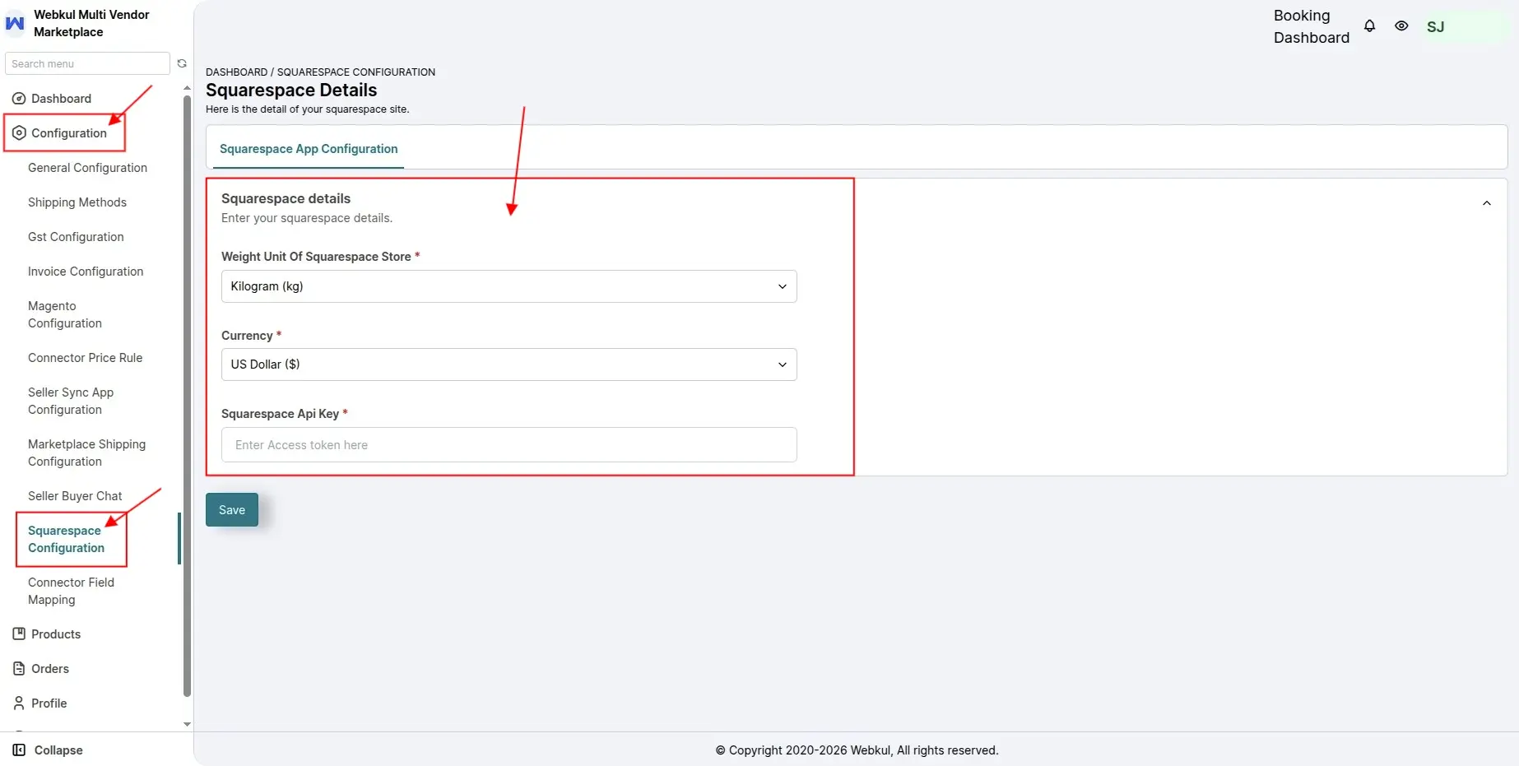Viewport: 1519px width, 766px height.
Task: Click the Webkul logo icon
Action: [15, 24]
